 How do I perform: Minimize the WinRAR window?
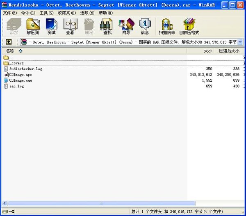[225, 5]
